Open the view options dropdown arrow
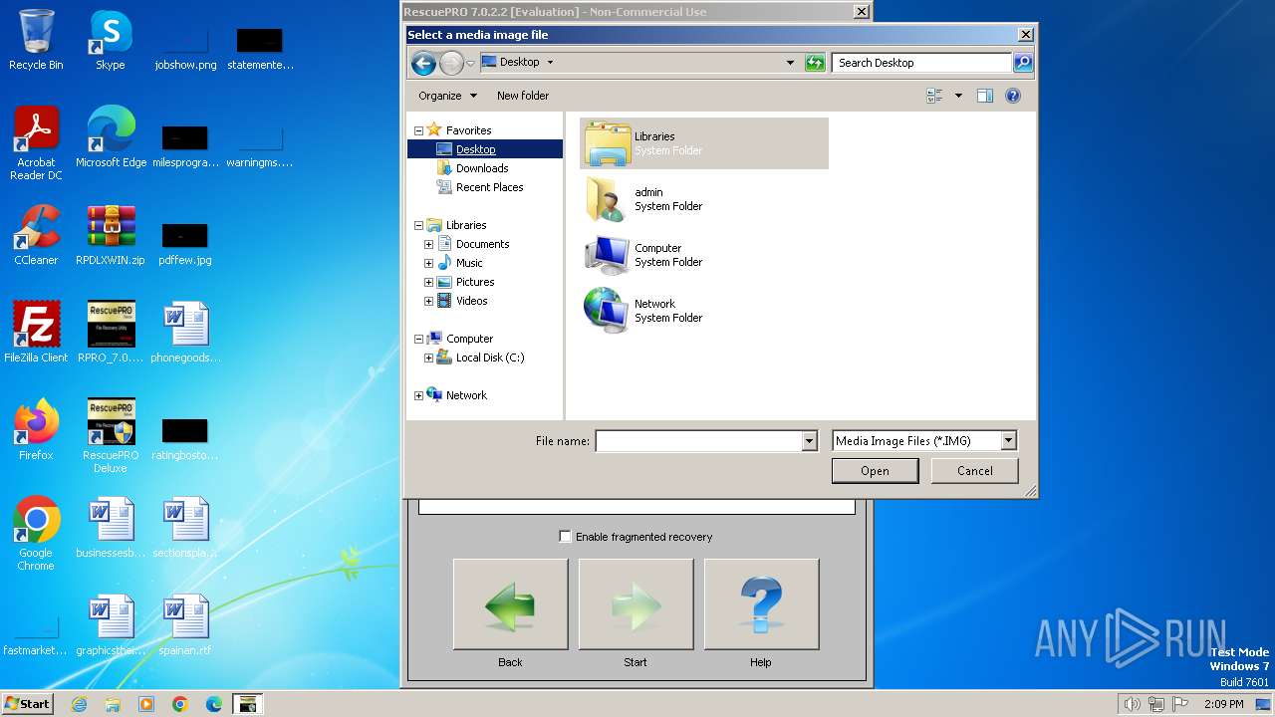1275x717 pixels. click(958, 96)
